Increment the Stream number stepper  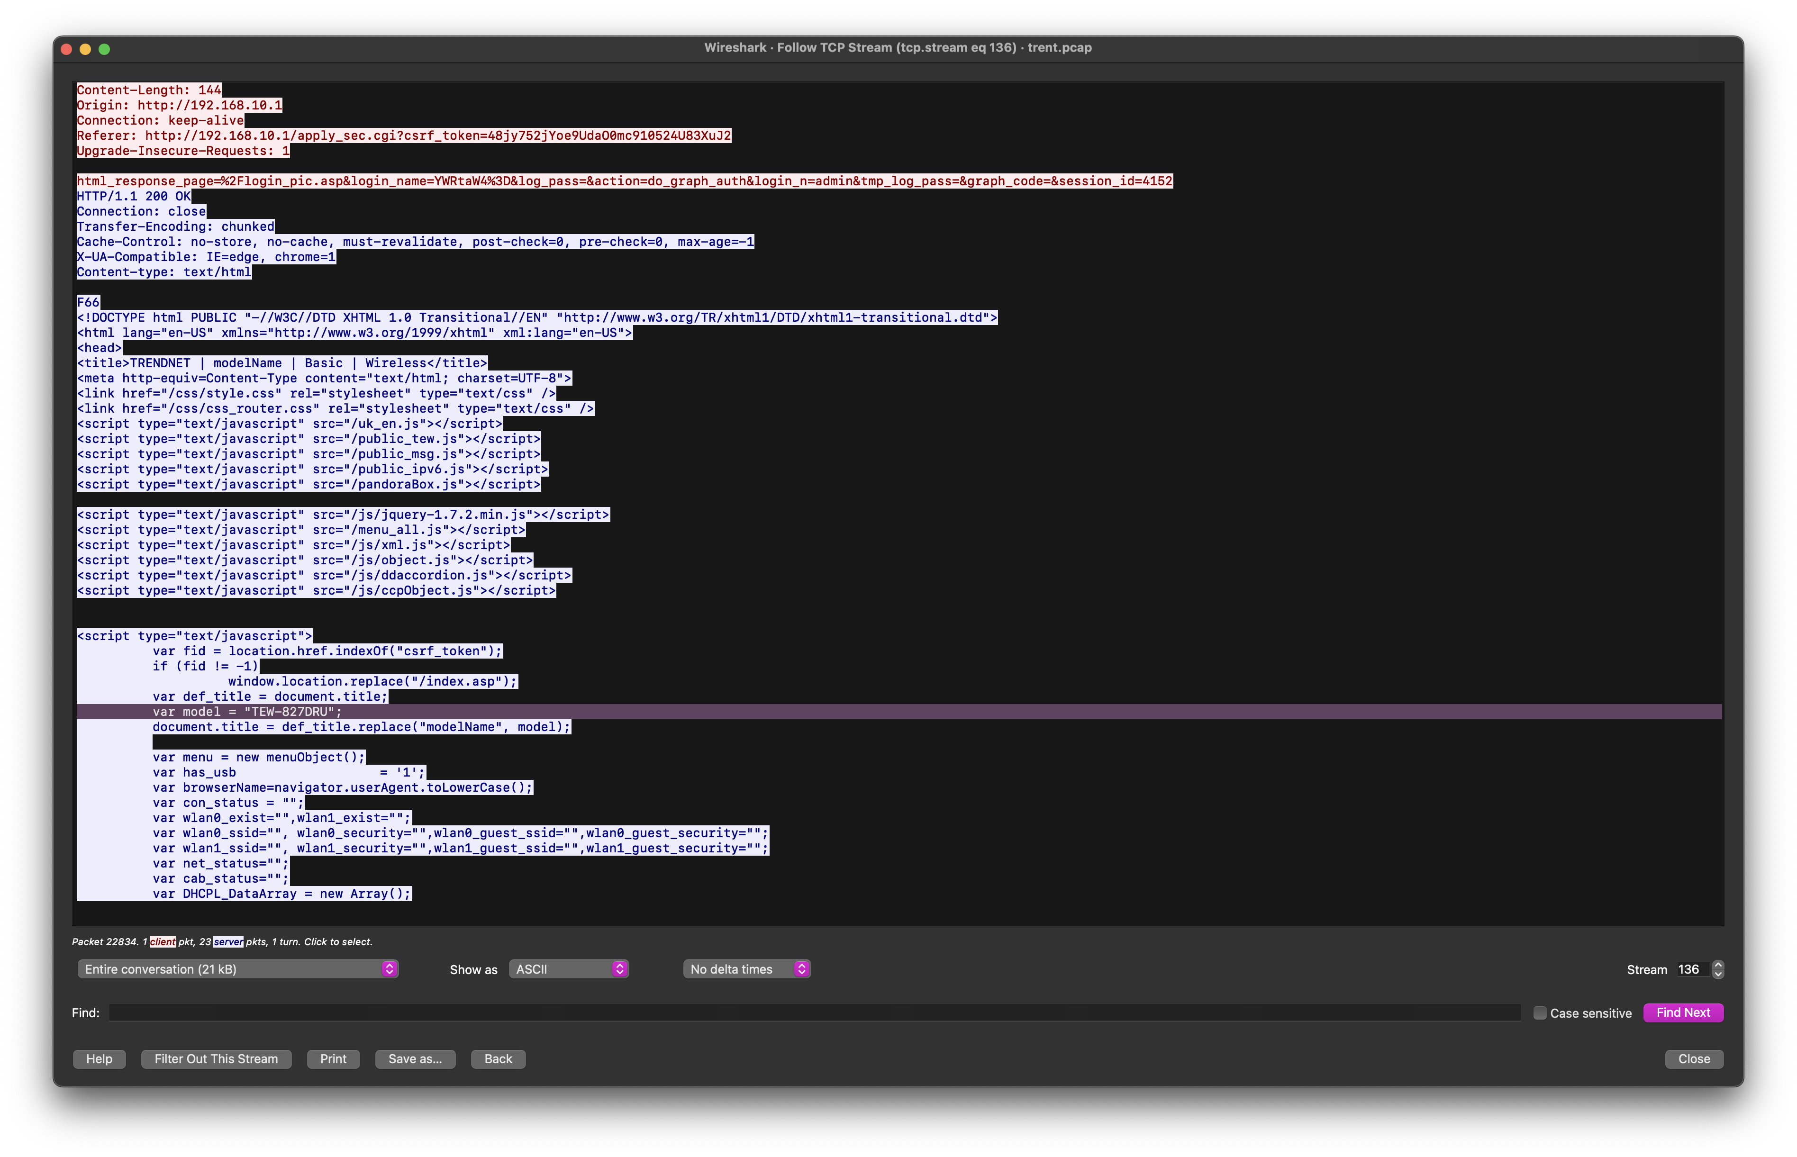(x=1717, y=965)
